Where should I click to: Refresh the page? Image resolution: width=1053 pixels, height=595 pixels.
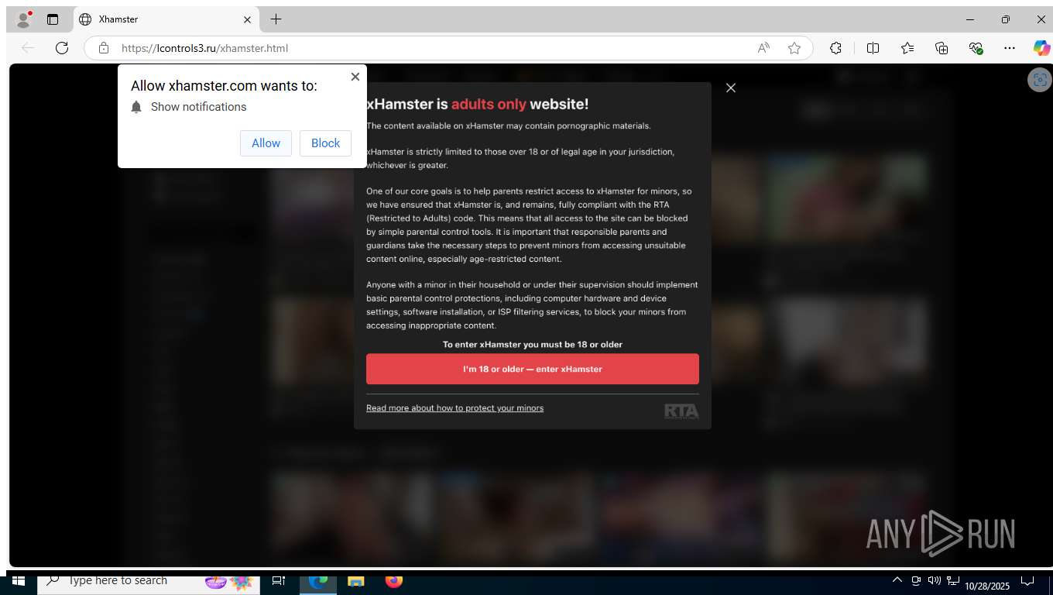(x=62, y=48)
